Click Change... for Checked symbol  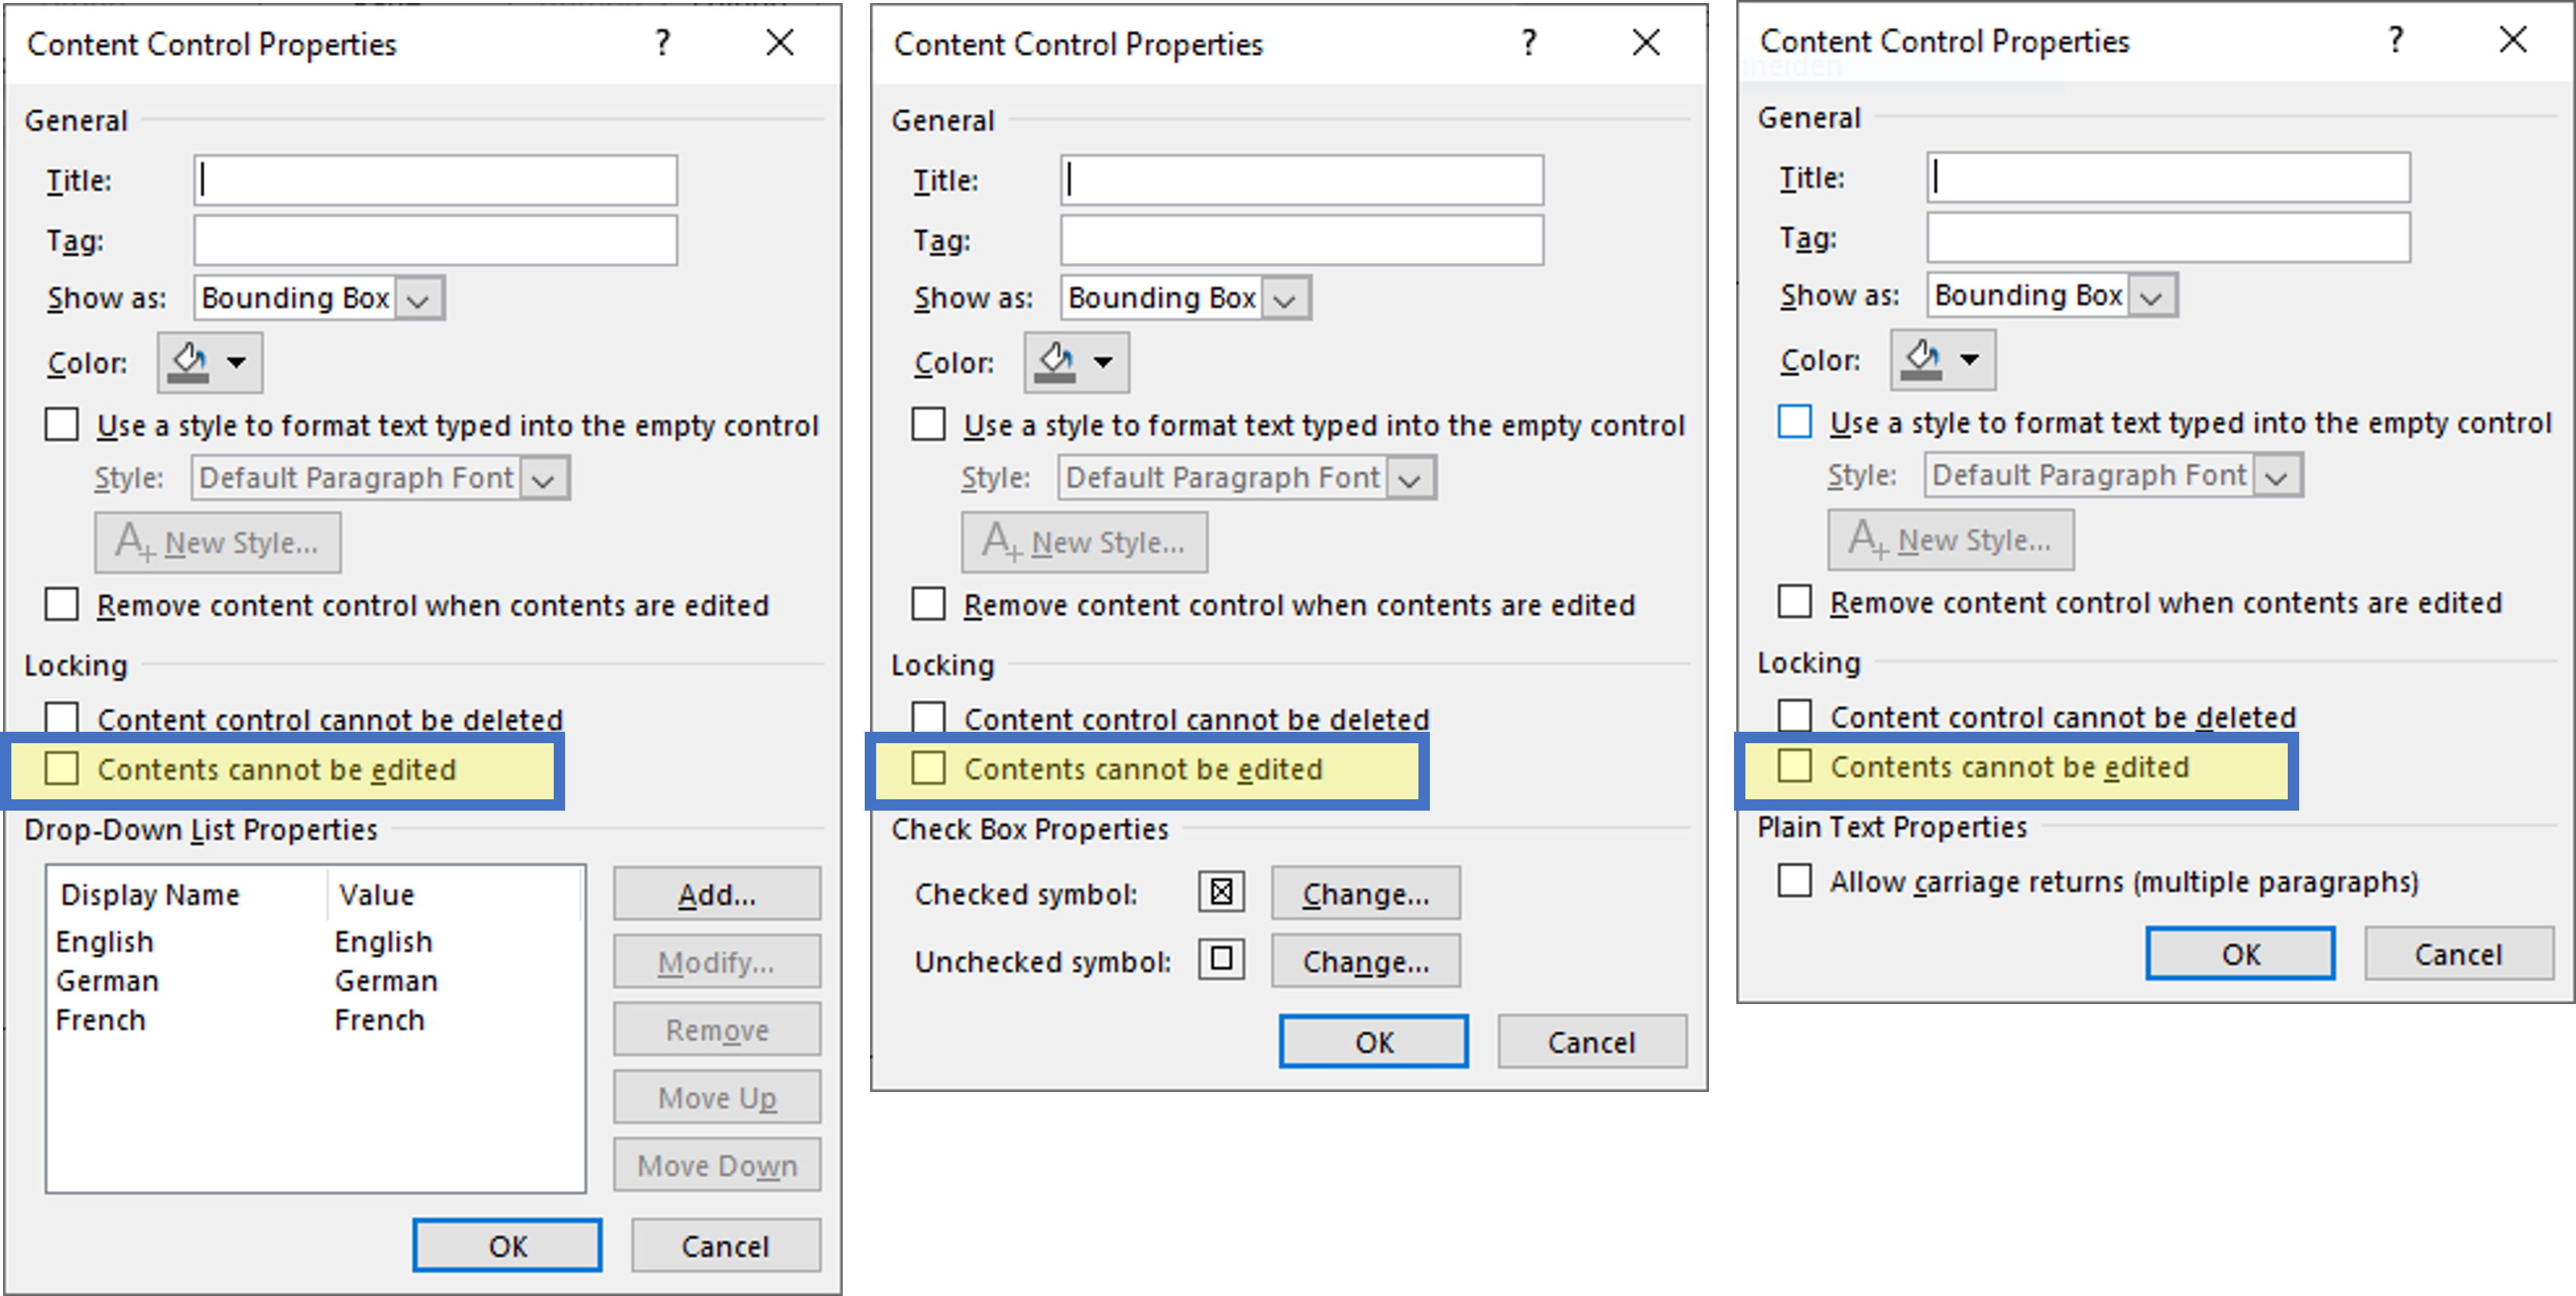(x=1365, y=893)
